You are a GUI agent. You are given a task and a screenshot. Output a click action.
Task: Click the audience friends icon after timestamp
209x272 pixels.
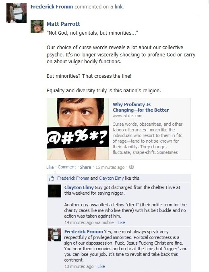(132, 167)
